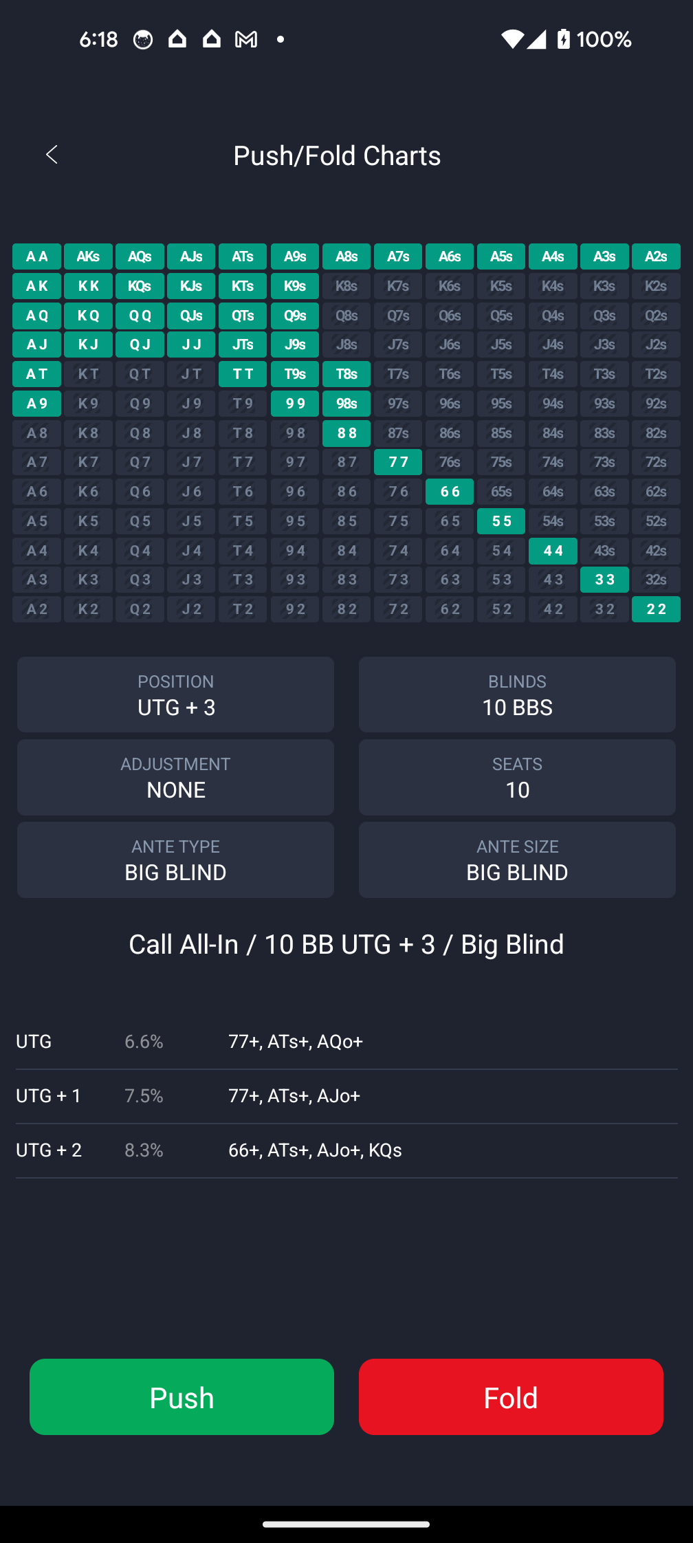
Task: Open the Position UTG + 3 selector
Action: click(175, 694)
